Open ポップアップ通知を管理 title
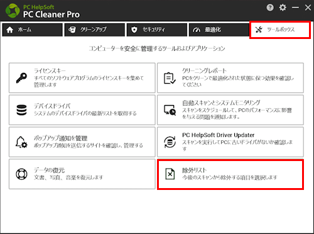Image resolution: width=314 pixels, height=234 pixels. (60, 138)
